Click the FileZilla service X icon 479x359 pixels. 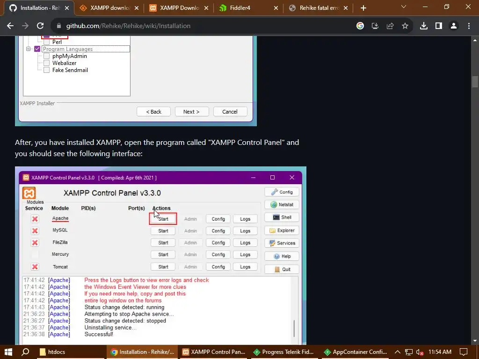[35, 243]
